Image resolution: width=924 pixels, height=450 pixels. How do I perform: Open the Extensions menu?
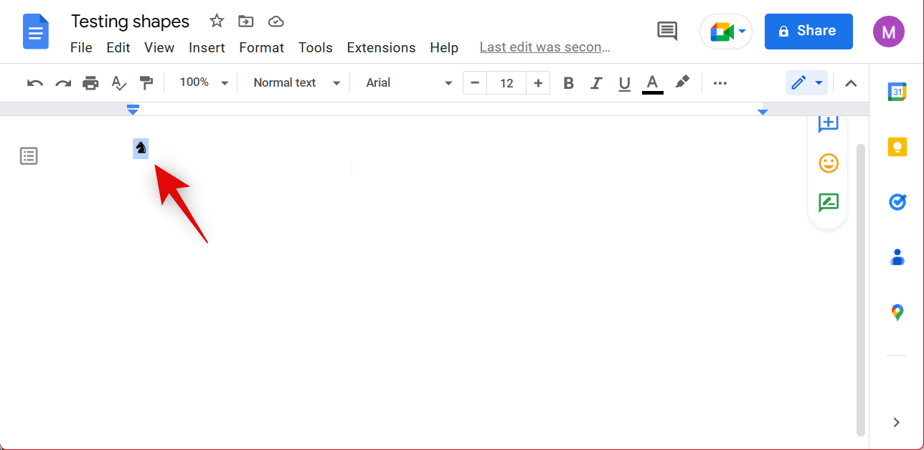pos(381,48)
